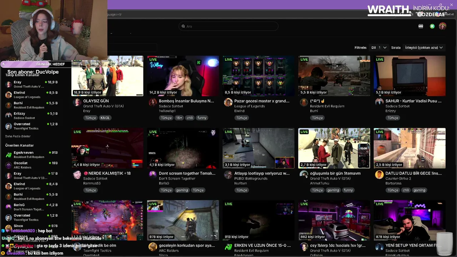Open DATLU DATLU BİR GECE stream title
The height and width of the screenshot is (257, 457).
point(413,173)
